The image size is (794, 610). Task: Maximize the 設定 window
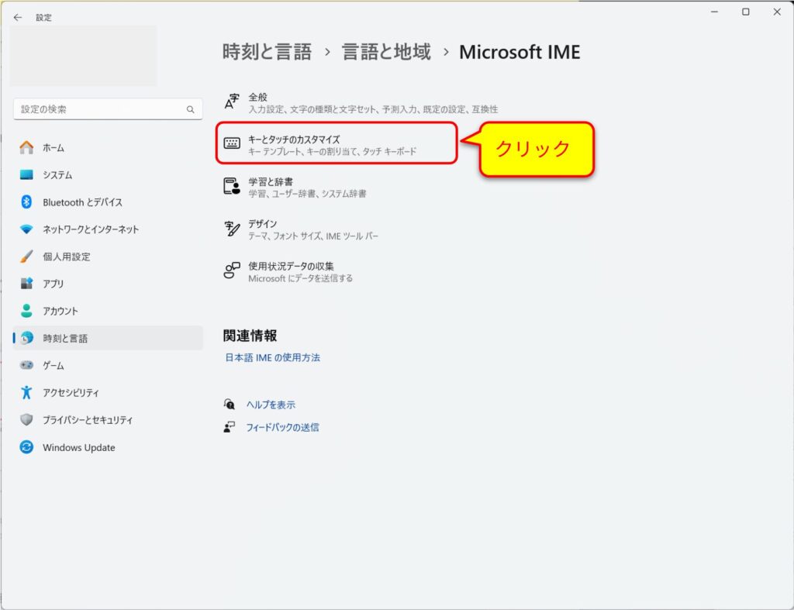pyautogui.click(x=746, y=12)
